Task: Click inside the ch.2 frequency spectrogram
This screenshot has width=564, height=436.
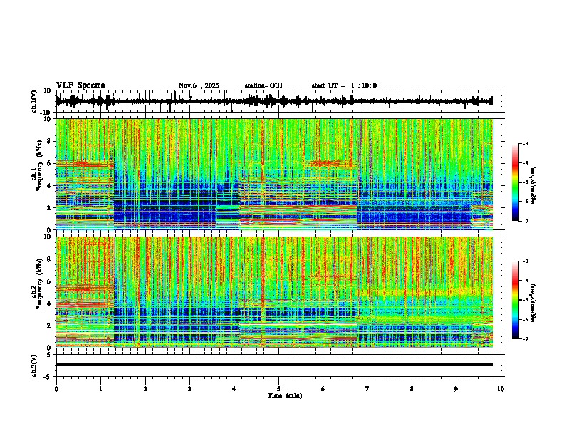Action: click(x=274, y=292)
